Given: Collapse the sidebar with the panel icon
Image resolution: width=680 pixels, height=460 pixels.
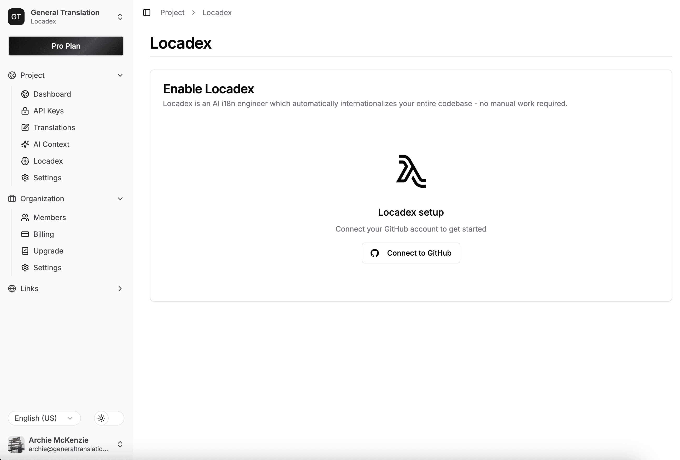Looking at the screenshot, I should pyautogui.click(x=146, y=12).
